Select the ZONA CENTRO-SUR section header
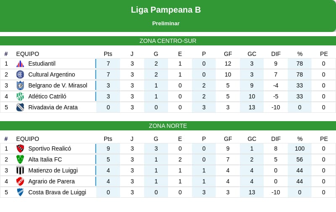Image resolution: width=336 pixels, height=212 pixels. pos(168,41)
